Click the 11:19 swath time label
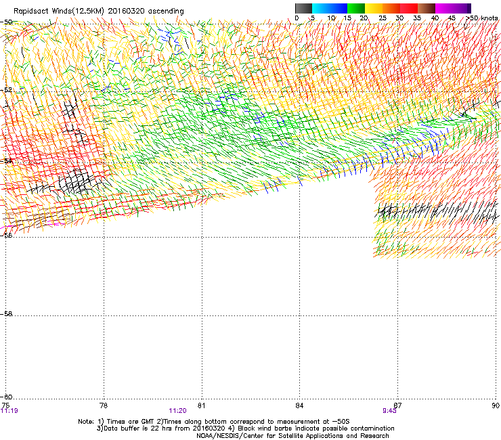The height and width of the screenshot is (440, 501). [x=9, y=411]
